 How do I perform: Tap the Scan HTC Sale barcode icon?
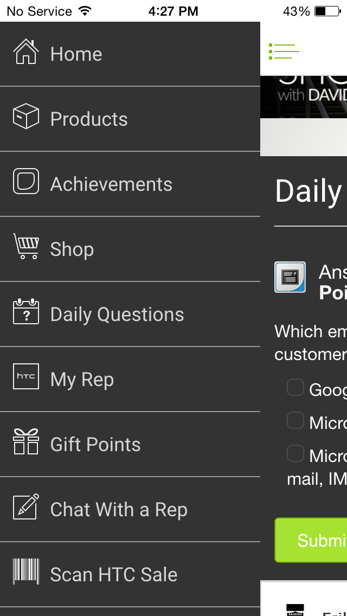tap(26, 572)
